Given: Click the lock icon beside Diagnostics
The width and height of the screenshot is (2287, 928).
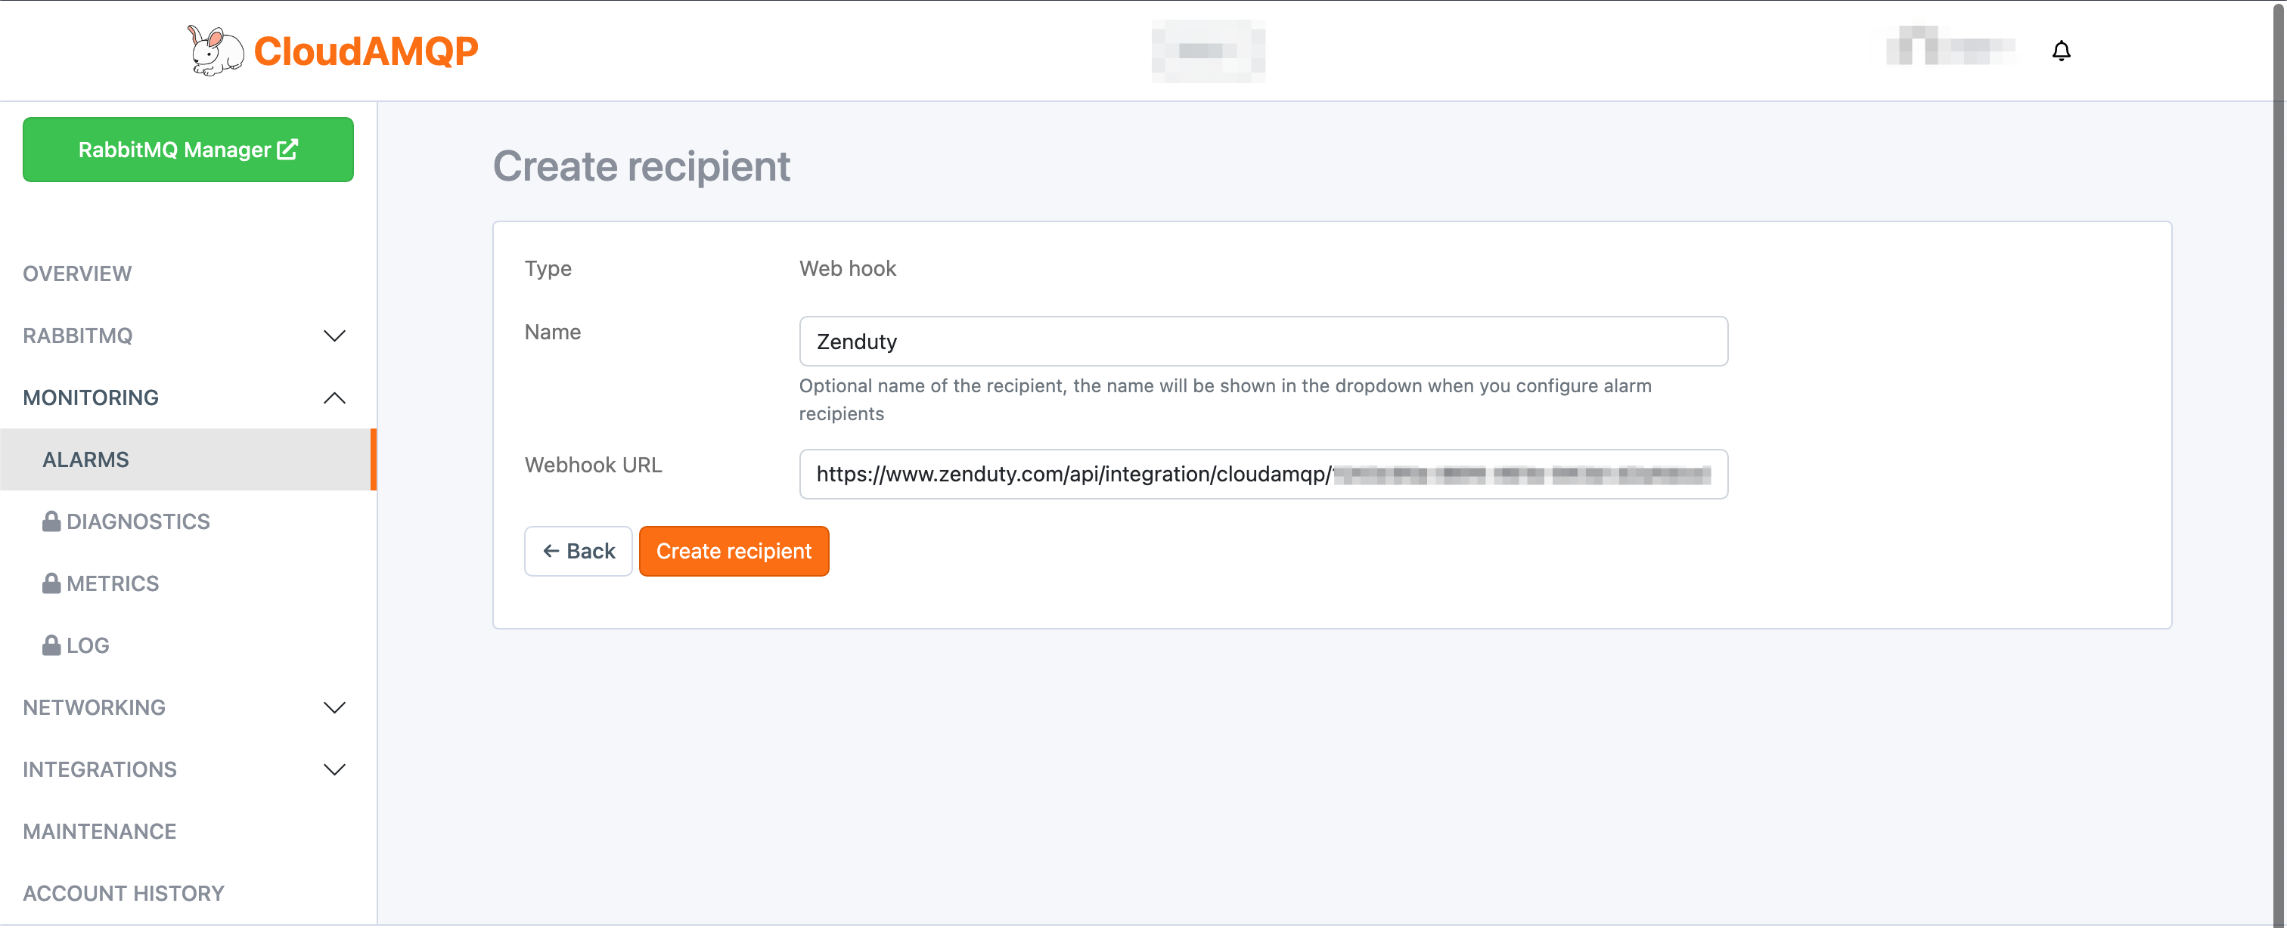Looking at the screenshot, I should pos(51,521).
